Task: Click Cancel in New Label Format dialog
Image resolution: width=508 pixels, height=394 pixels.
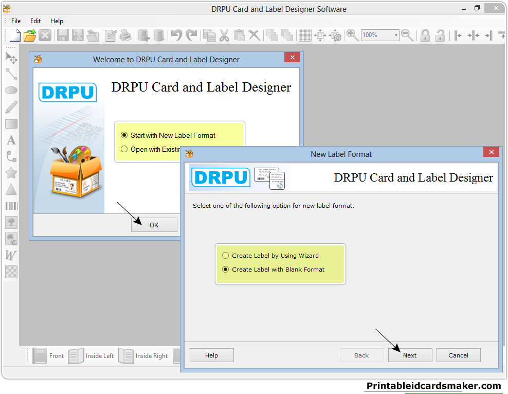Action: 458,355
